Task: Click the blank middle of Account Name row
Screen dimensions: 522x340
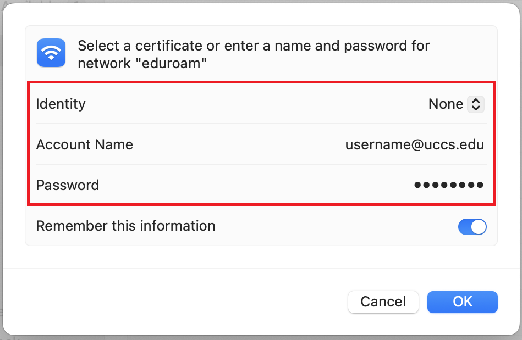Action: [239, 144]
